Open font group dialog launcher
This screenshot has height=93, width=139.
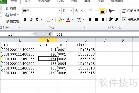(84, 28)
